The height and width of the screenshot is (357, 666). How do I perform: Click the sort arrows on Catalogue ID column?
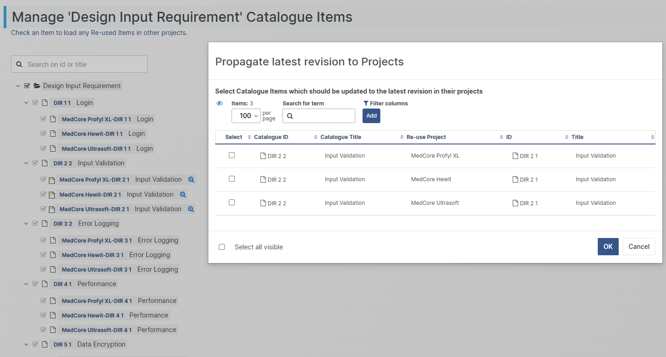pos(249,137)
